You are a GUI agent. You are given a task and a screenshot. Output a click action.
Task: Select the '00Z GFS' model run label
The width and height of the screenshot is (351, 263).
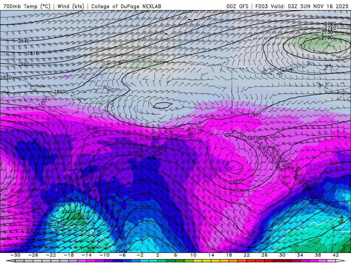pos(237,6)
